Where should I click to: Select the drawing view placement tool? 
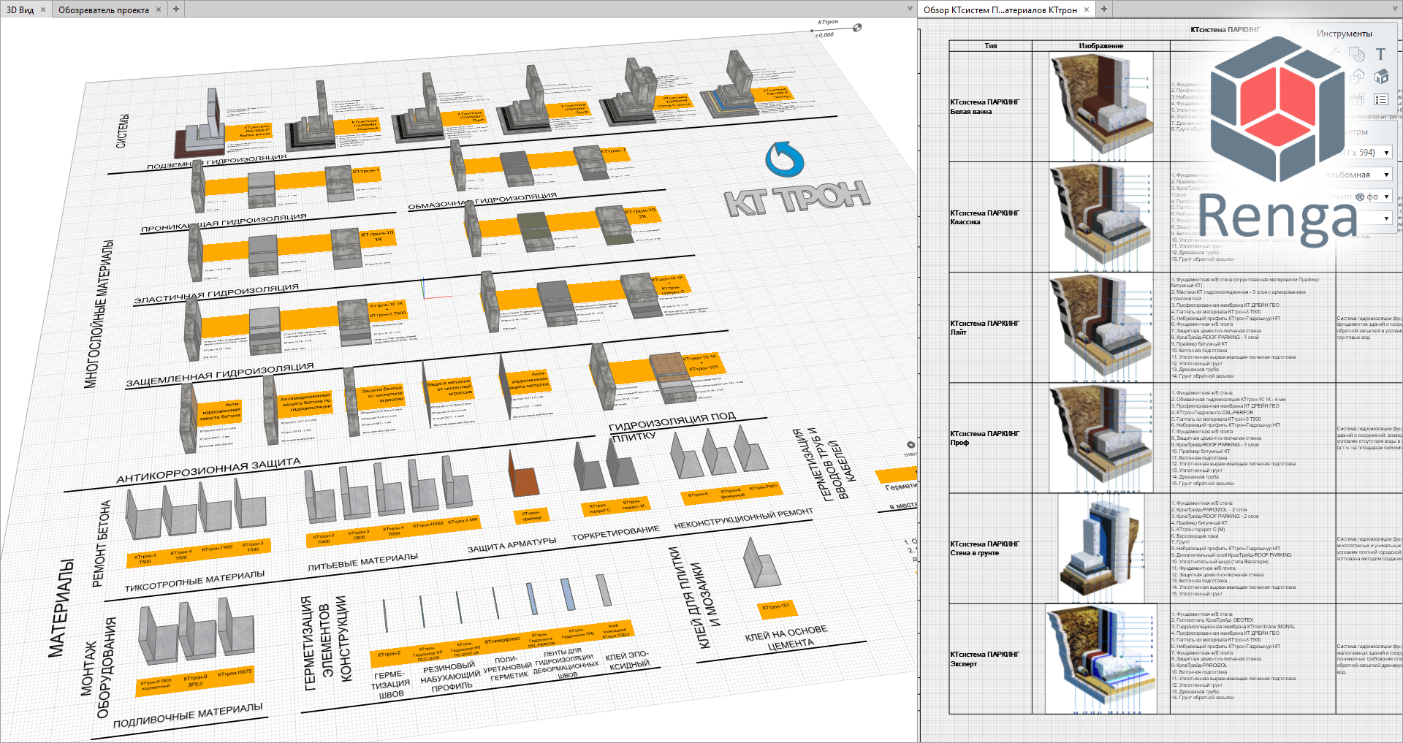tap(1357, 76)
